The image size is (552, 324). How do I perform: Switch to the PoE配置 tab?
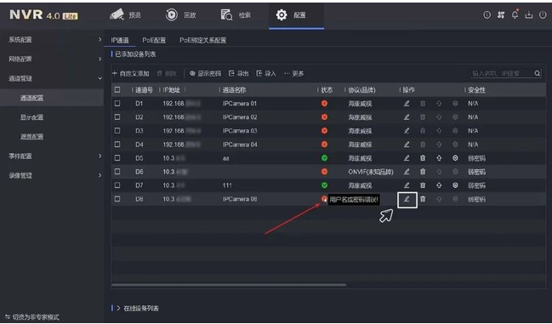(x=154, y=40)
